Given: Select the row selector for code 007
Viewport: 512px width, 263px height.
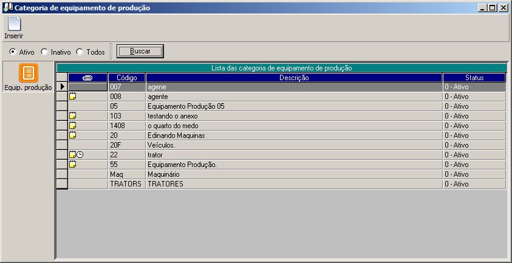Looking at the screenshot, I should (x=62, y=87).
